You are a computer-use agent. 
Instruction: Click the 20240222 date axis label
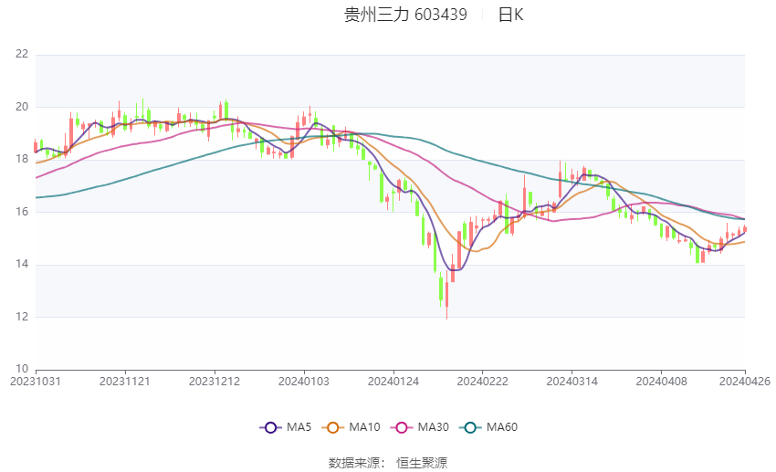pyautogui.click(x=483, y=382)
